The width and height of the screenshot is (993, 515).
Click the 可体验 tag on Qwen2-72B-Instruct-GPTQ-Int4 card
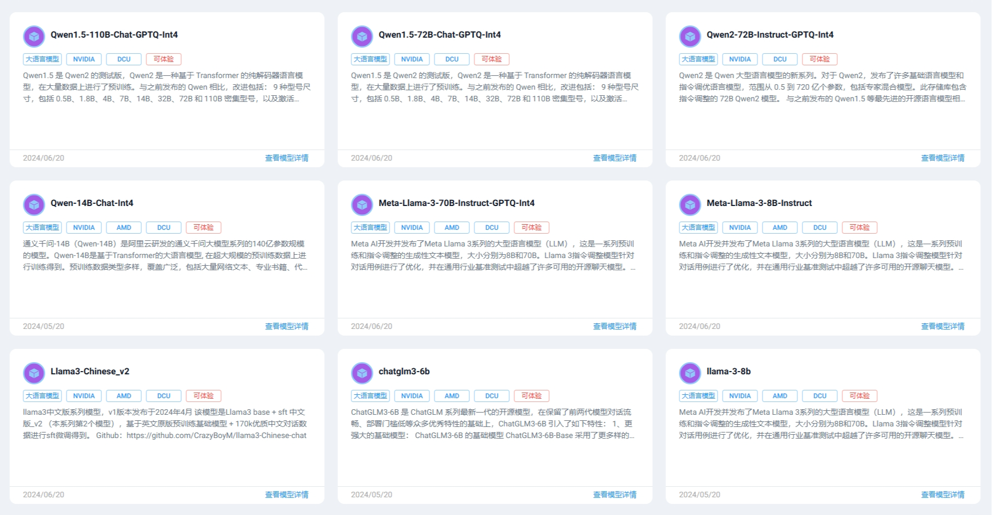coord(820,59)
